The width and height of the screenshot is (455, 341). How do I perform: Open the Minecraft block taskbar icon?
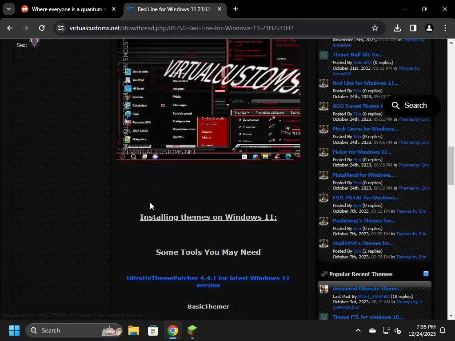click(x=192, y=330)
